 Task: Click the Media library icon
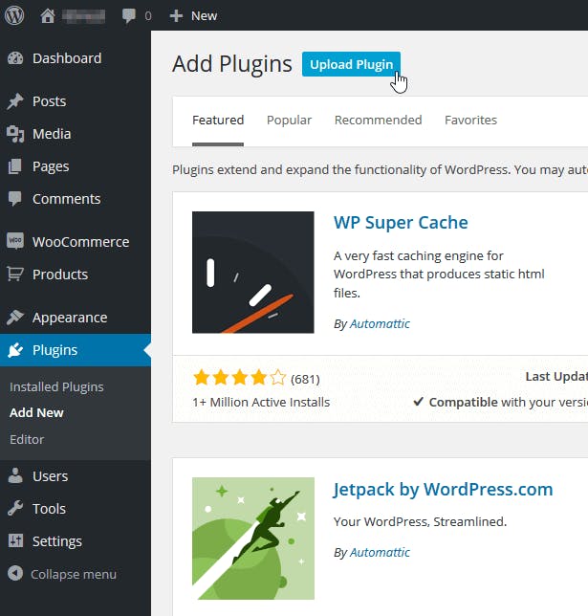(15, 134)
